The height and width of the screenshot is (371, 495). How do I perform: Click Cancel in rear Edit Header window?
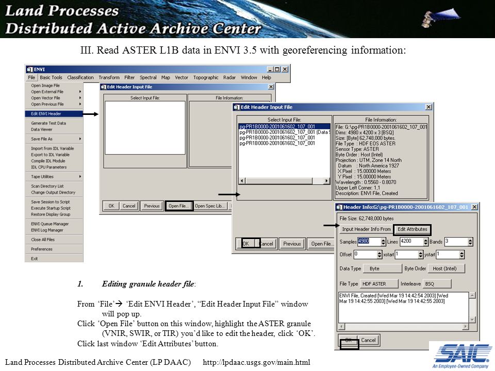(129, 206)
